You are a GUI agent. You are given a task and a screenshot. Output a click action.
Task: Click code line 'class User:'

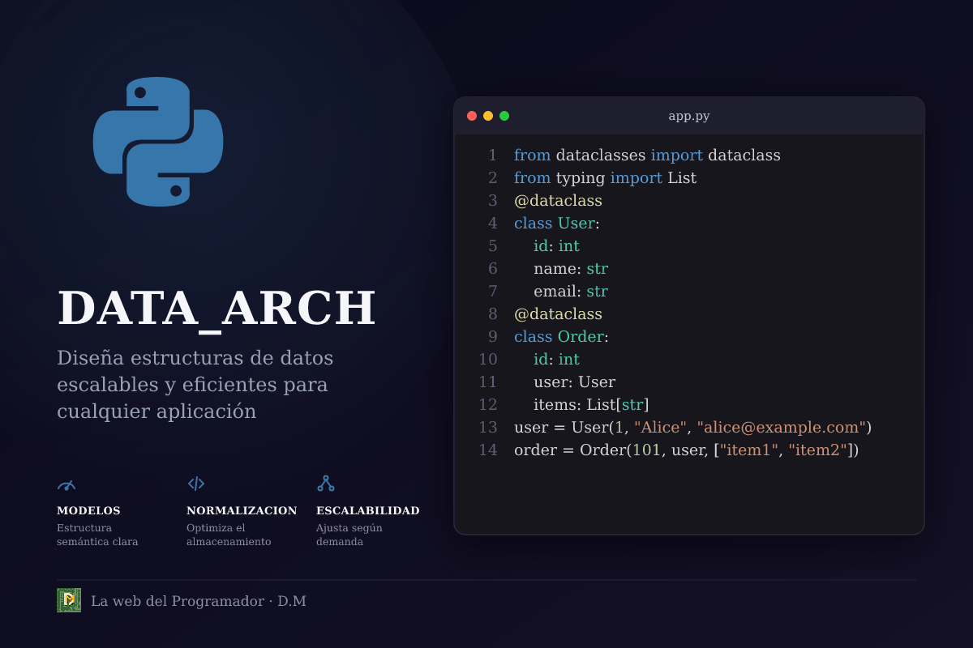557,223
